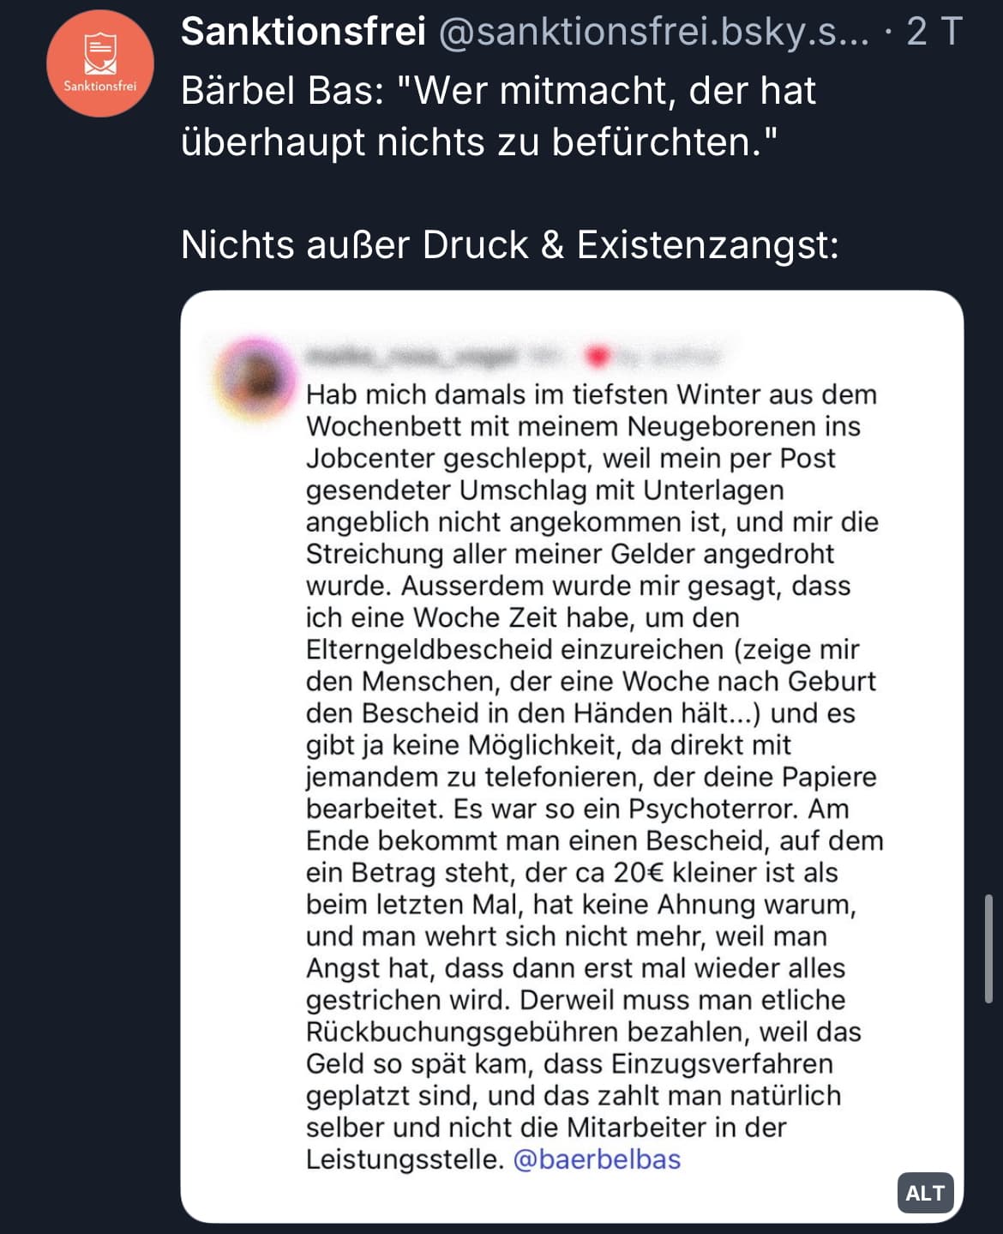Click the Sanktionsfrei display name
Image resolution: width=1003 pixels, height=1234 pixels.
click(303, 33)
